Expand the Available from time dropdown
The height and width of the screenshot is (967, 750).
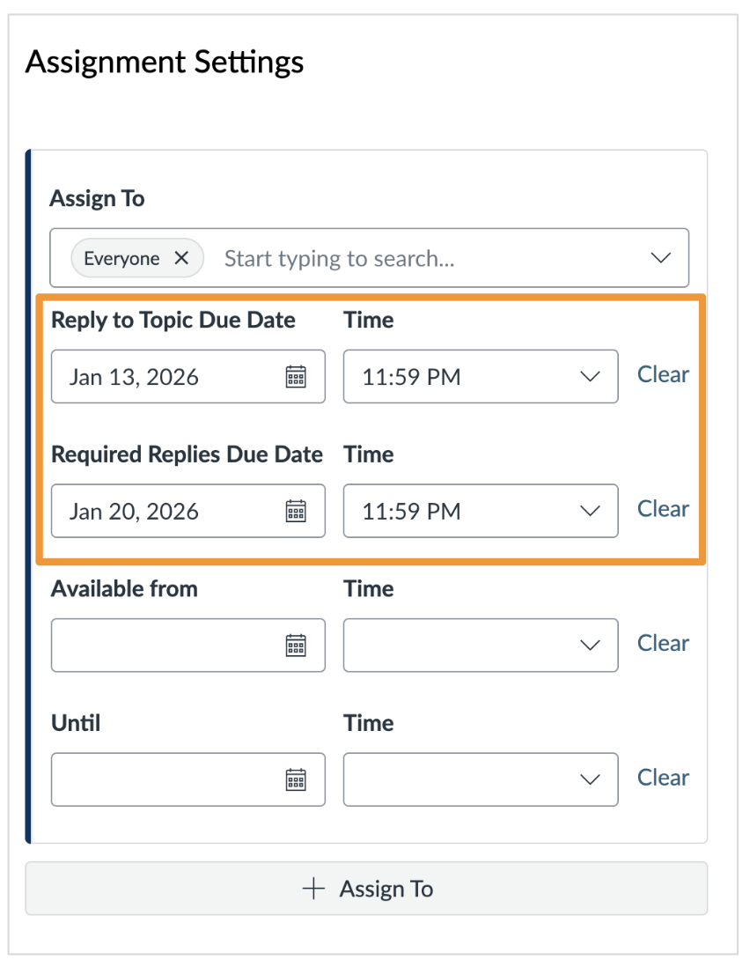click(594, 646)
